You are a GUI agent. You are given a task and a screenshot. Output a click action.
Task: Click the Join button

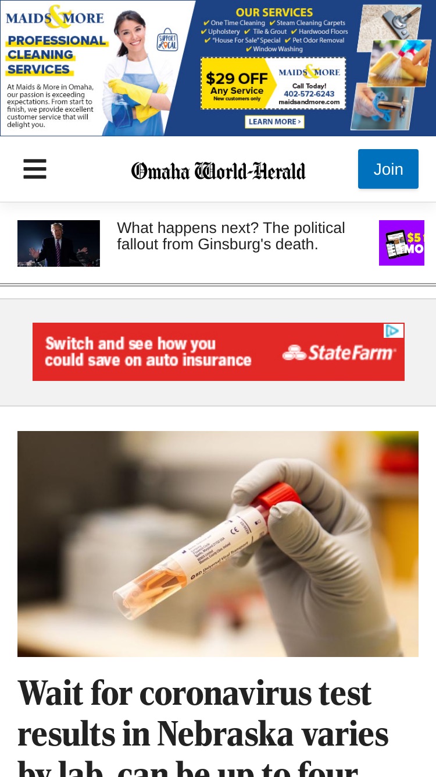388,169
